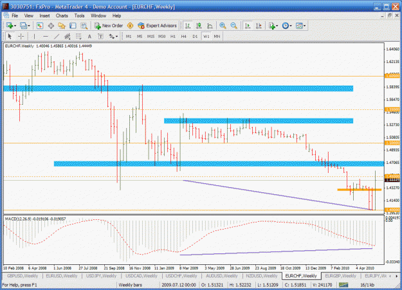Zoom out of the chart
Viewport: 402px width, 290px height.
tap(233, 26)
